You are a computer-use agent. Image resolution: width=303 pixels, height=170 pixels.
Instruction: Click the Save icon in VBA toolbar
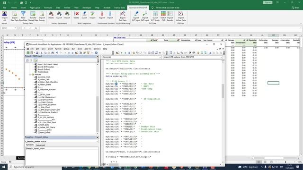click(x=37, y=52)
